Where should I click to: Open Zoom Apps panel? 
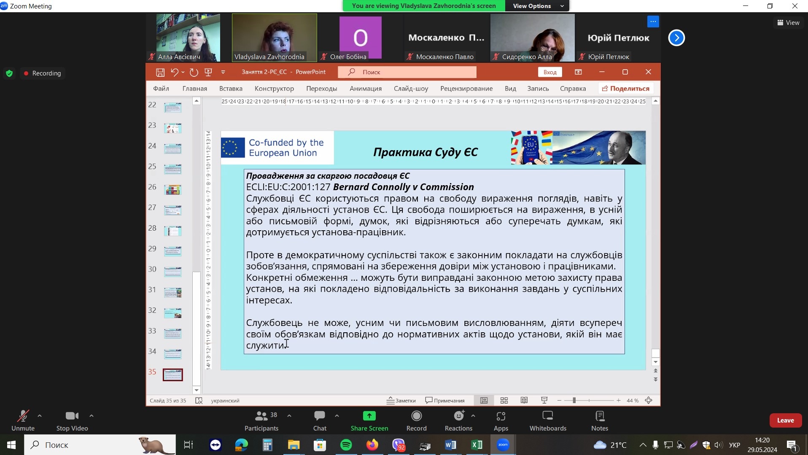501,420
